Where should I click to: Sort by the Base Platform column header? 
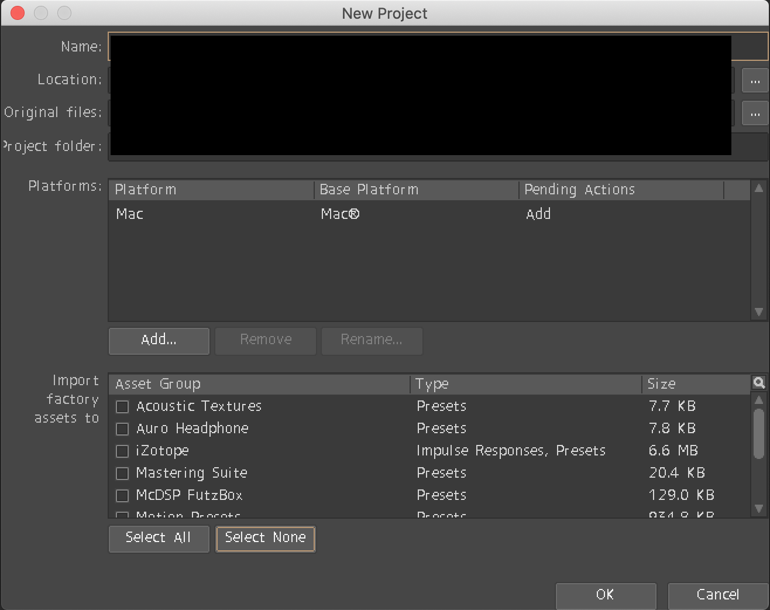(x=416, y=190)
